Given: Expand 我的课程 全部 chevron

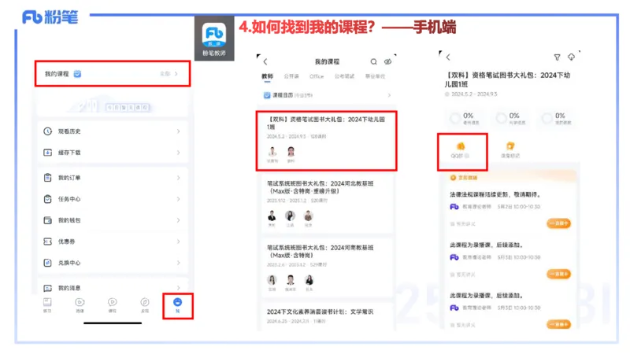Looking at the screenshot, I should (176, 74).
